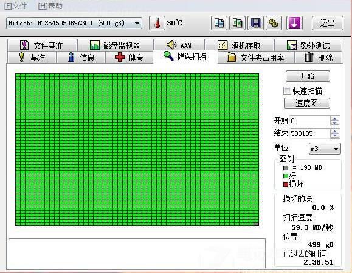Open the 磁盘监视器 disk monitor tab
The height and width of the screenshot is (273, 352).
tap(116, 45)
